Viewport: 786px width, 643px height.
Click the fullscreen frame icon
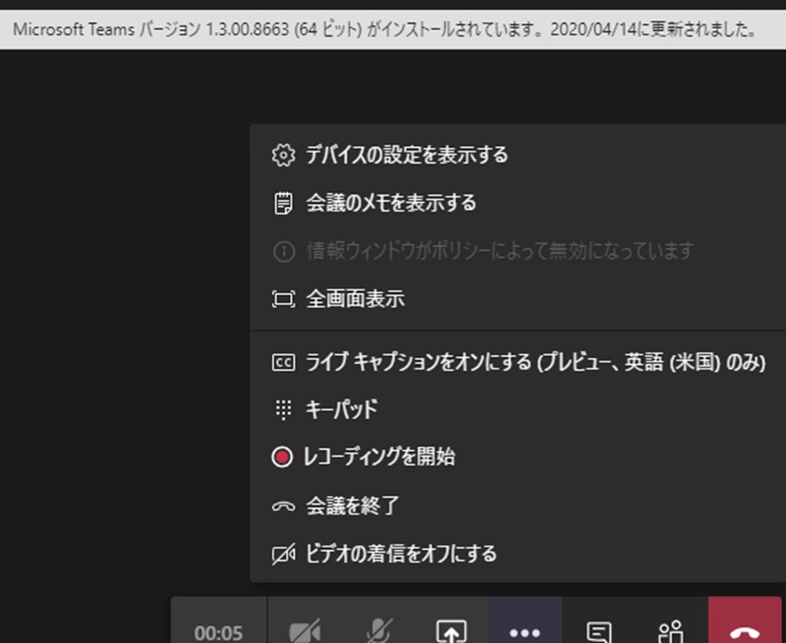click(x=283, y=299)
